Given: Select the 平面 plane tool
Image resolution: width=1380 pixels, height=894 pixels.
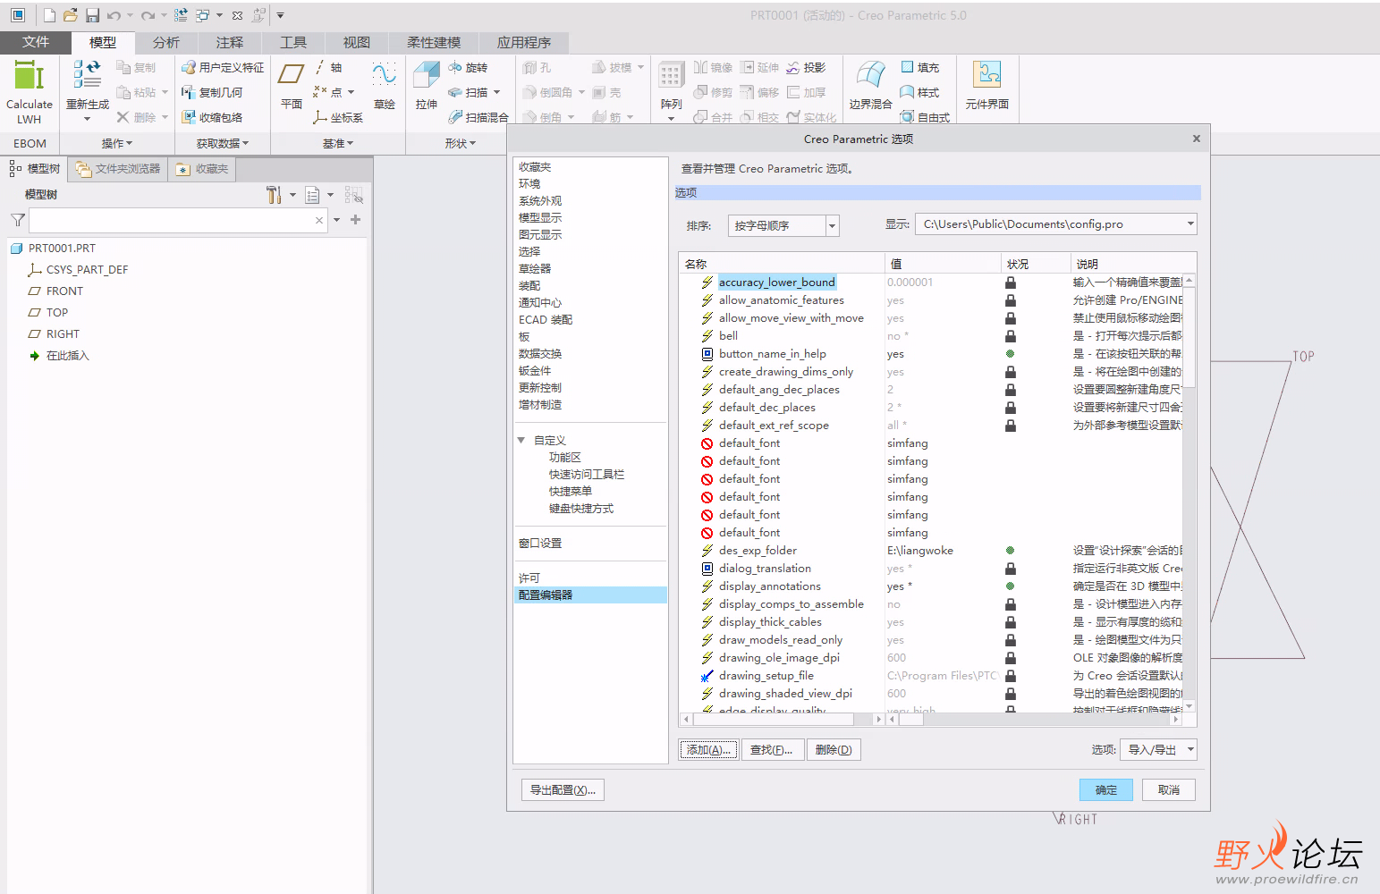Looking at the screenshot, I should point(292,87).
